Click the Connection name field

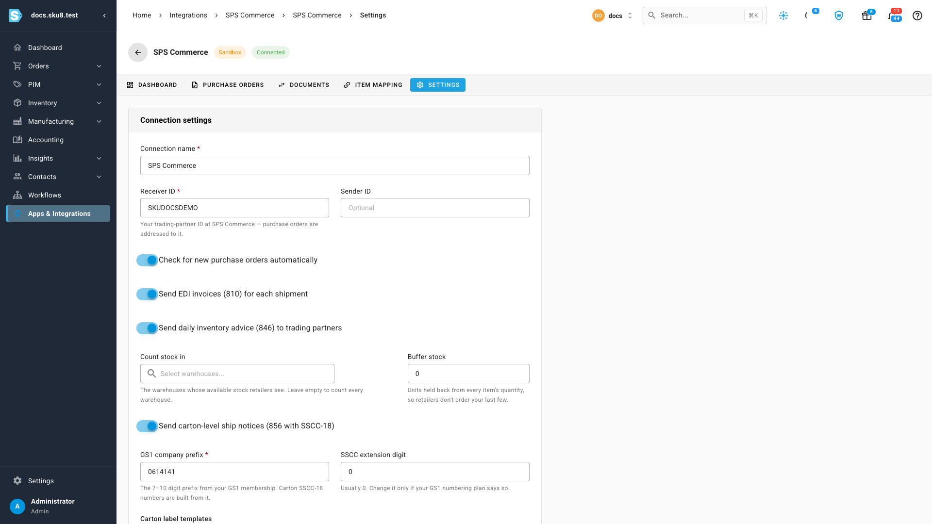point(335,165)
